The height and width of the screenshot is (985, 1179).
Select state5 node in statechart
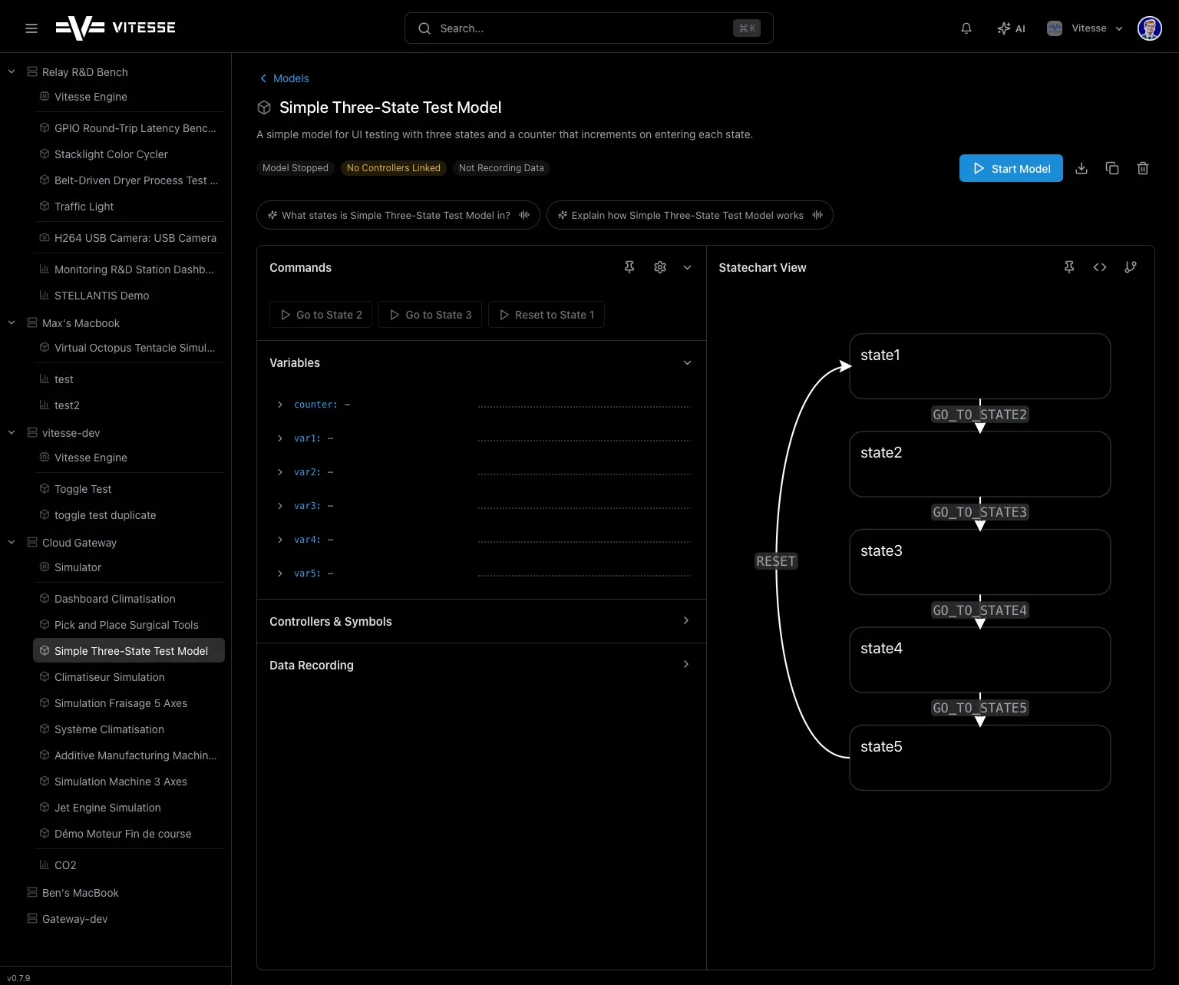coord(980,758)
